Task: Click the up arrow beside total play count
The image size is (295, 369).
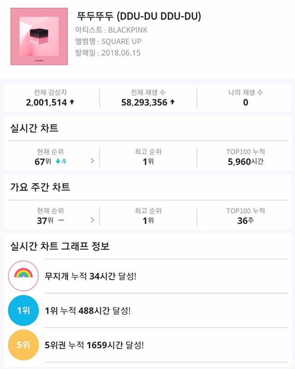Action: pyautogui.click(x=172, y=102)
